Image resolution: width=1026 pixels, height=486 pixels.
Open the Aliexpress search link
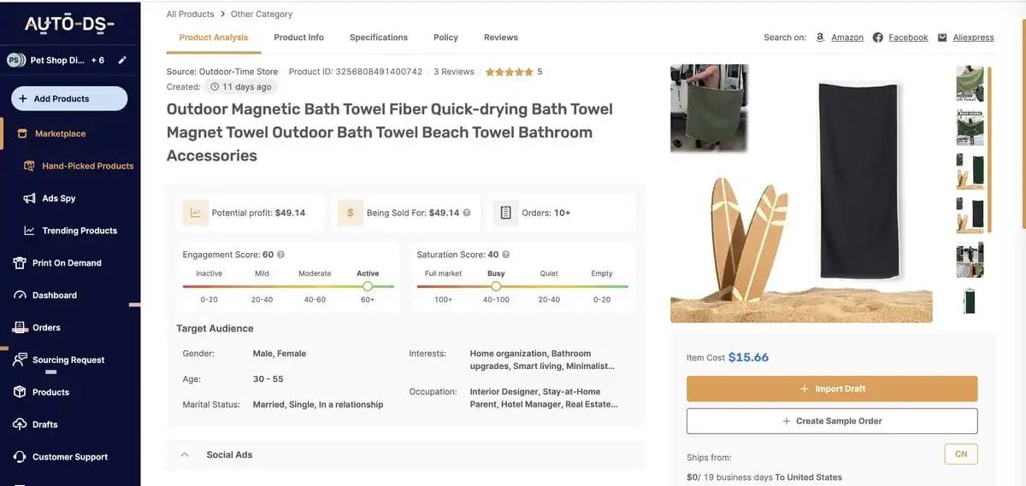974,38
